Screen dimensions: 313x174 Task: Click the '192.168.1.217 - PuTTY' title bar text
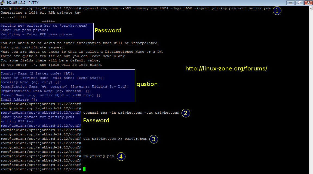(23, 2)
